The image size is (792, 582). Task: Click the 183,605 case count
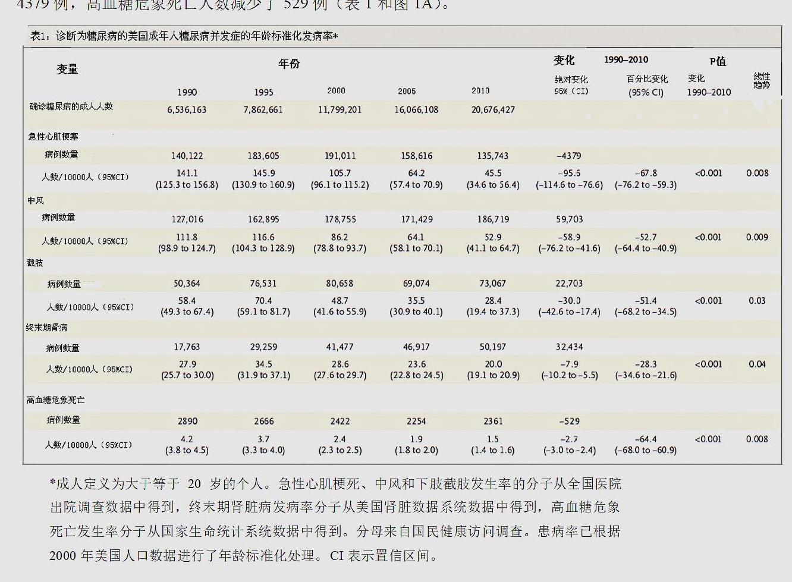(x=263, y=156)
